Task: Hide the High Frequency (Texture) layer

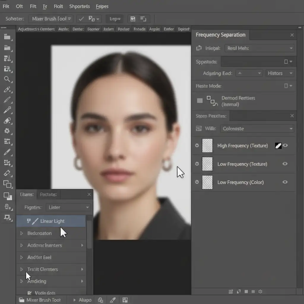Action: [285, 145]
